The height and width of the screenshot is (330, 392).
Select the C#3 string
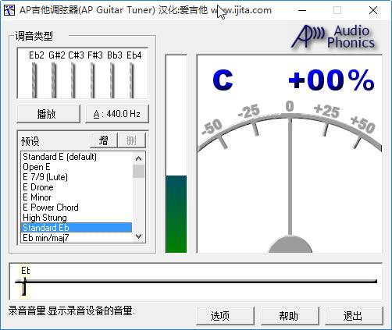tap(73, 80)
